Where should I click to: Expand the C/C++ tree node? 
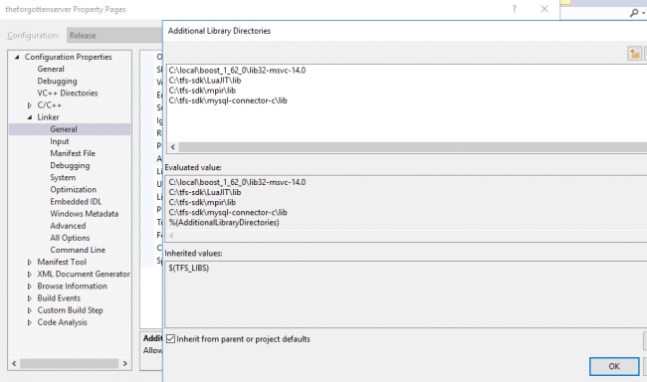pos(30,105)
